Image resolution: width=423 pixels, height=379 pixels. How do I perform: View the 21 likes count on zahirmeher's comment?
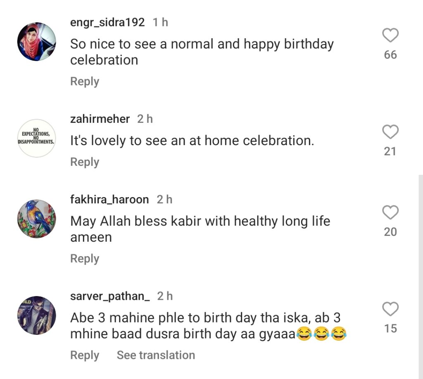(x=390, y=151)
